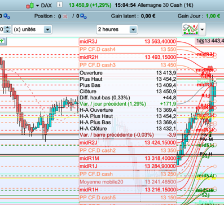Open the indicators and trading systems icon

click(x=190, y=29)
